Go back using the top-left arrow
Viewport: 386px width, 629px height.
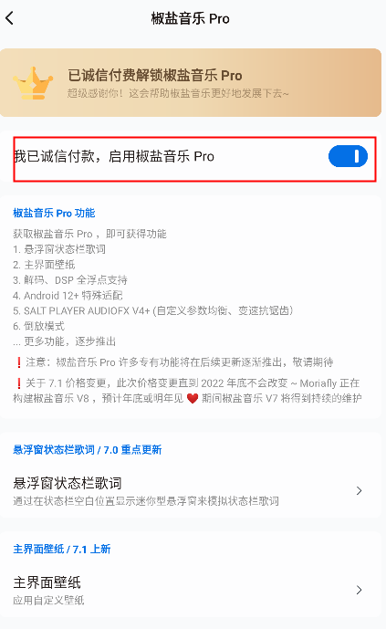pos(10,18)
